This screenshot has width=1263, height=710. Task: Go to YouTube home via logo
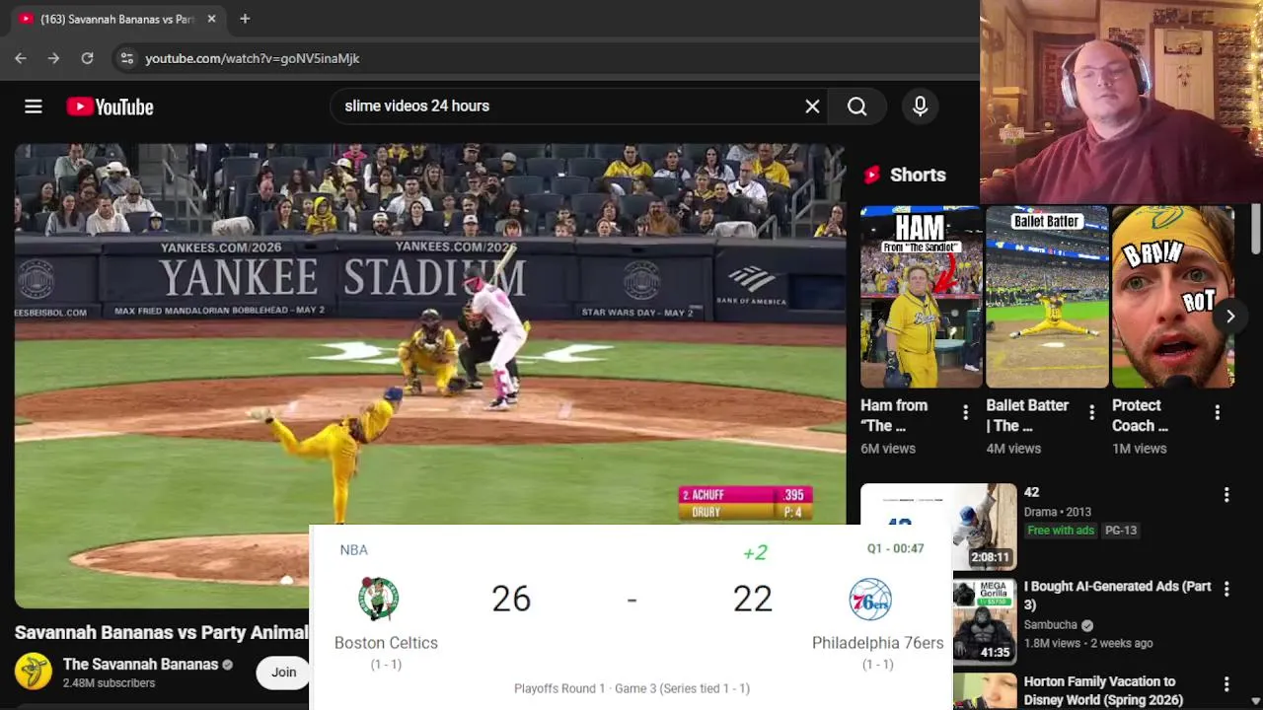point(110,106)
